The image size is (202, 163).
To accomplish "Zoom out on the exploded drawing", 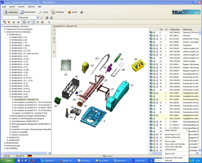I will 54,34.
